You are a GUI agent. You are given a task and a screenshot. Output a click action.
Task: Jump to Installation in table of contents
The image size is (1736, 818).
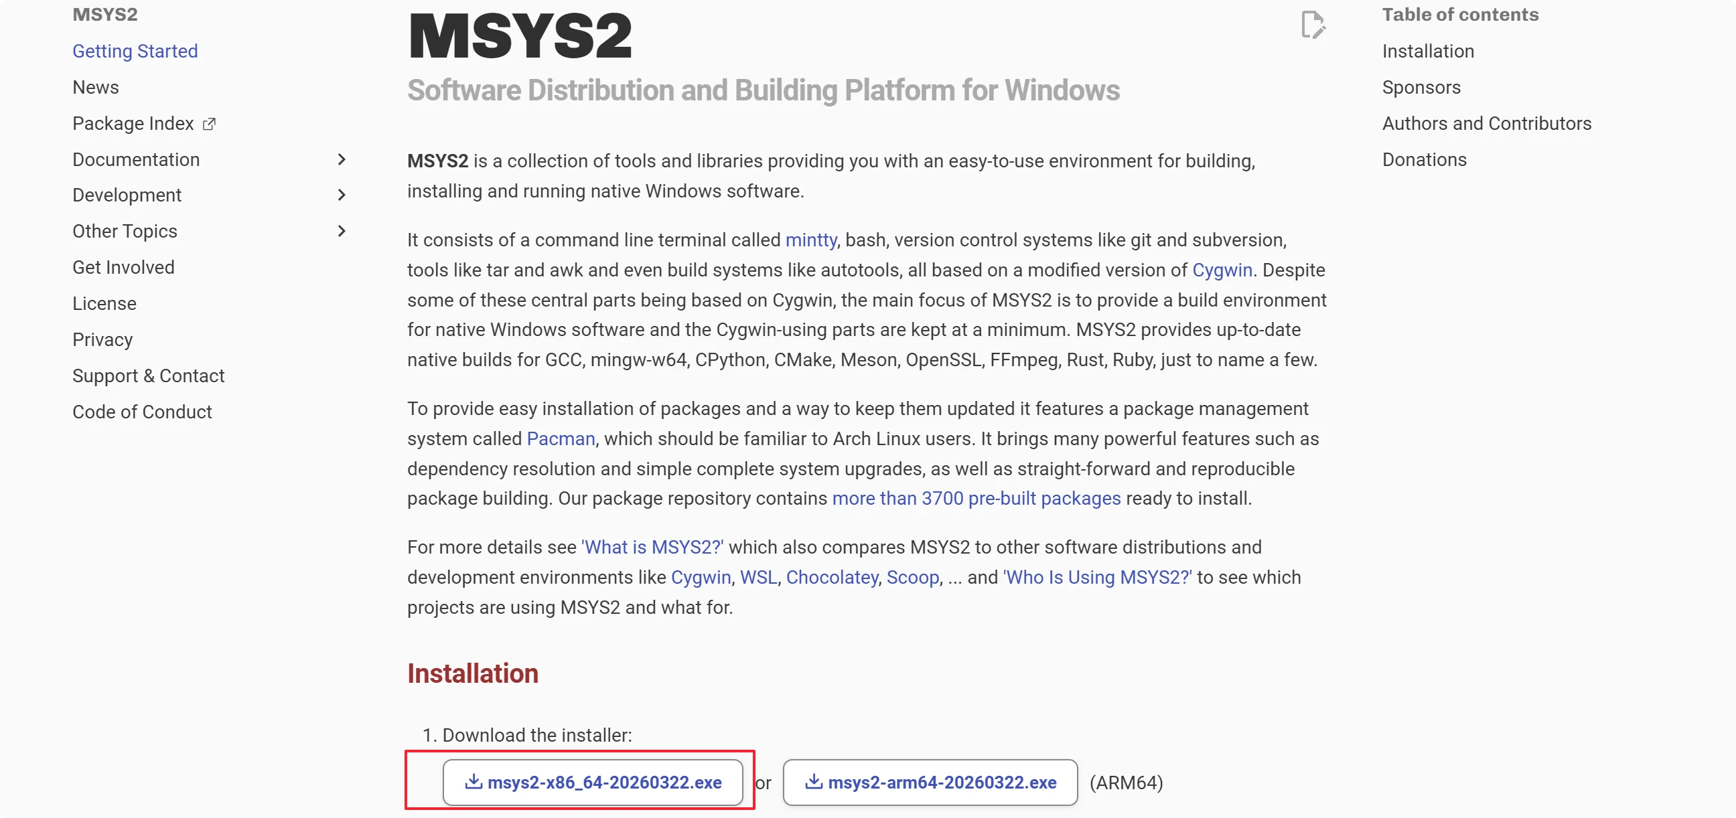(1428, 52)
